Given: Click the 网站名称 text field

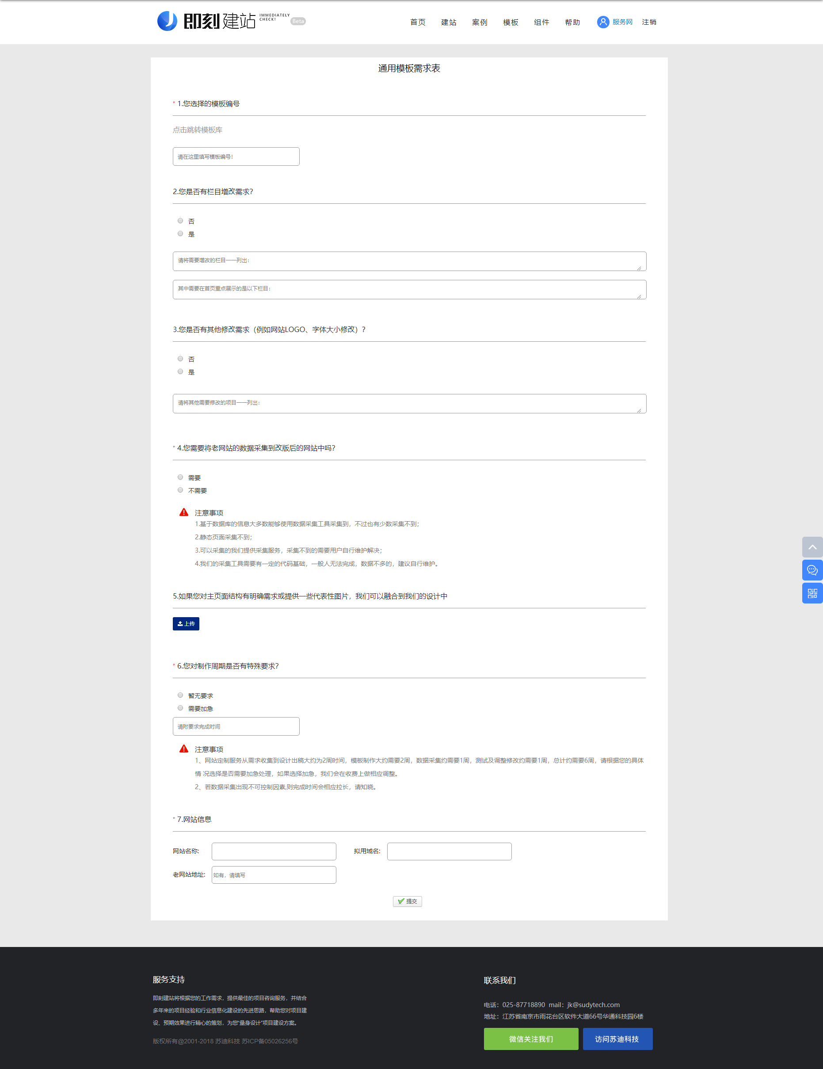Looking at the screenshot, I should (x=274, y=851).
